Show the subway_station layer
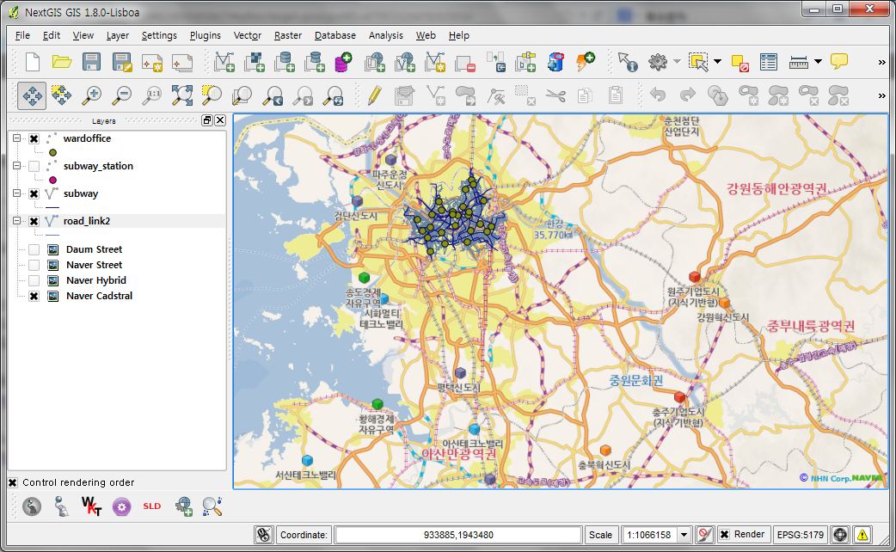 [33, 166]
